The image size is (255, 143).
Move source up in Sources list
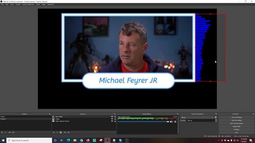[65, 132]
